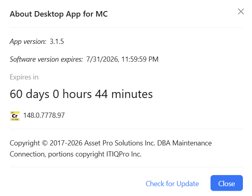Click the 0 hours countdown text
Screen dimensions: 252x196
coord(72,94)
